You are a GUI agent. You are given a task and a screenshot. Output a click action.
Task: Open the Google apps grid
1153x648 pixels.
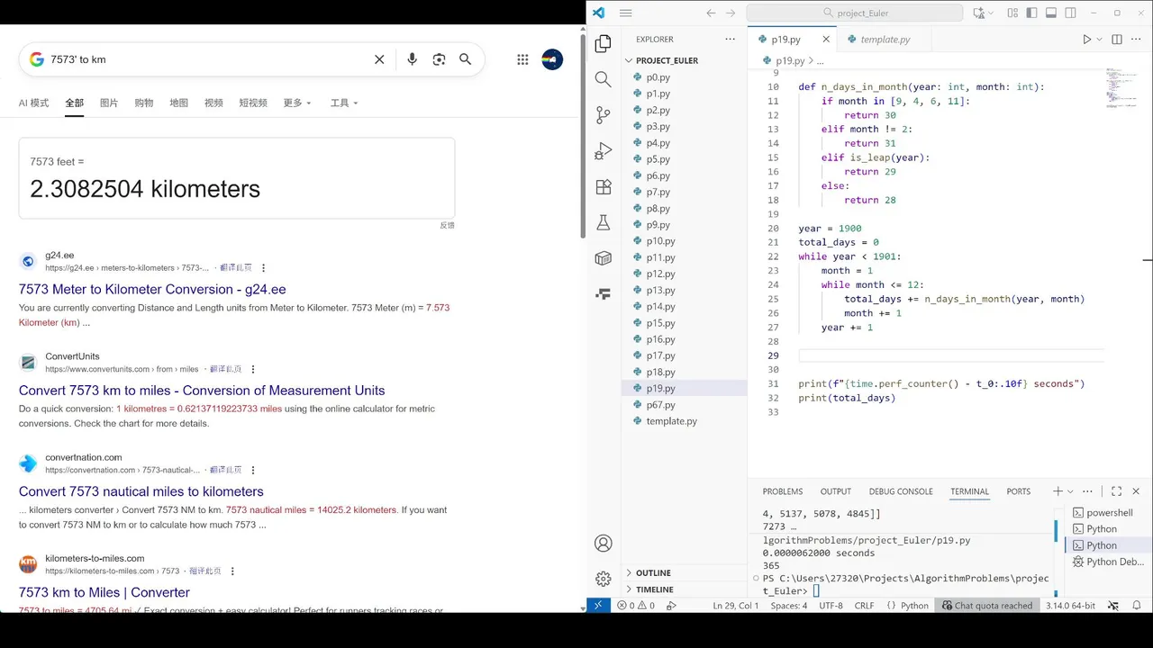click(x=522, y=59)
